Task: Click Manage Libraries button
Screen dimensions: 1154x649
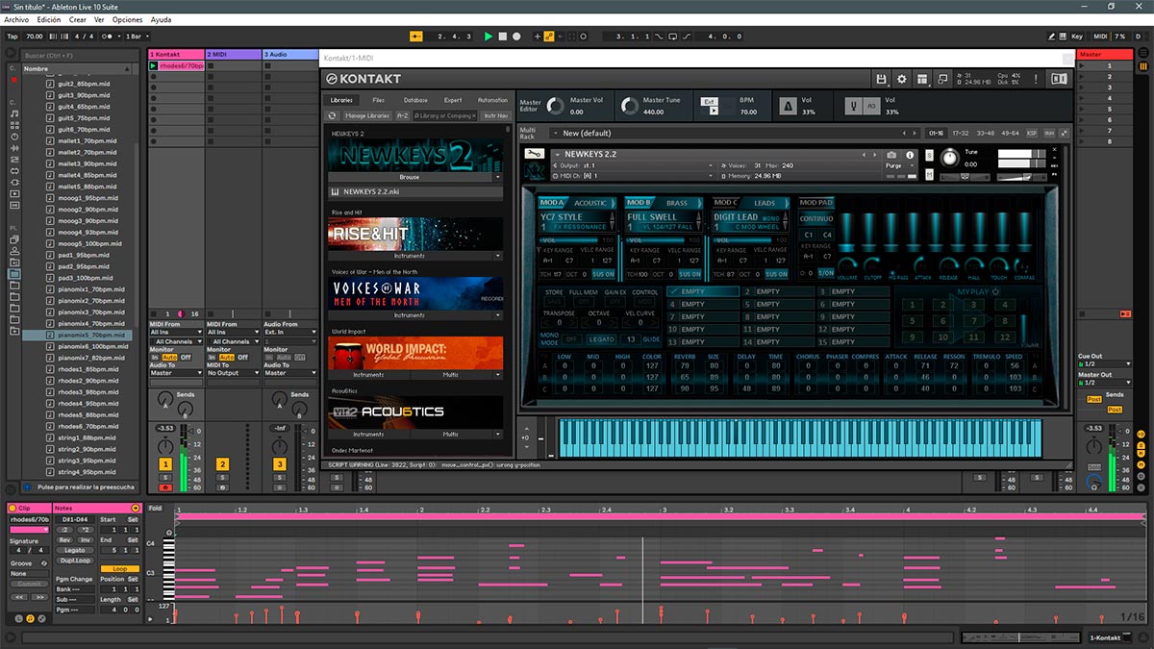Action: point(367,115)
